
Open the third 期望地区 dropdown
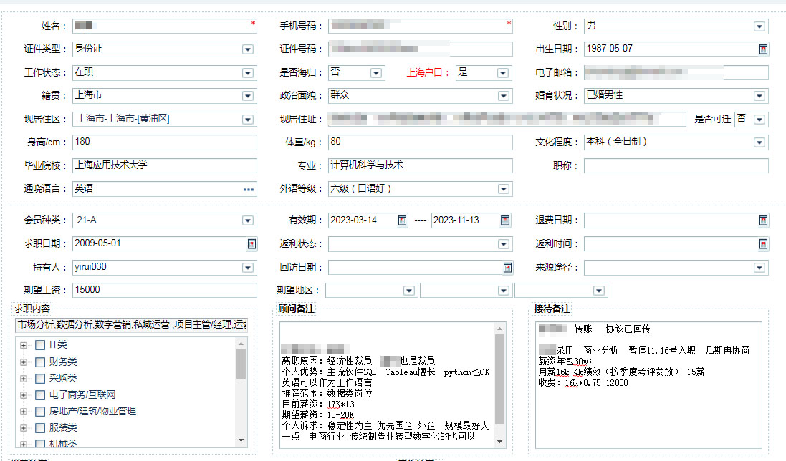click(598, 291)
